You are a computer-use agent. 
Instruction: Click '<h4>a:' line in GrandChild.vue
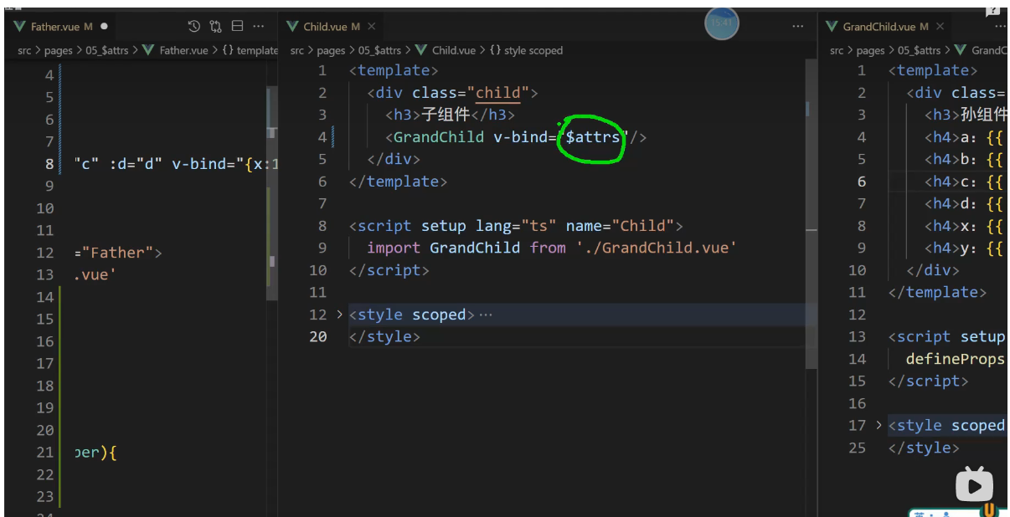[x=964, y=137]
